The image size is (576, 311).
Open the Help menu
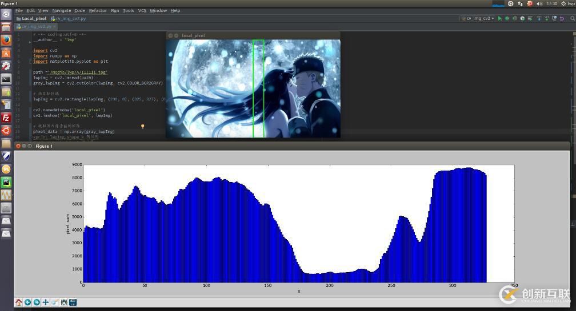click(x=175, y=11)
